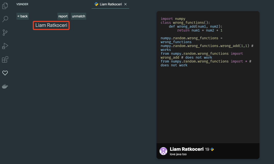Close the Liam Ratkoceri tab
The image size is (274, 164).
pyautogui.click(x=126, y=4)
